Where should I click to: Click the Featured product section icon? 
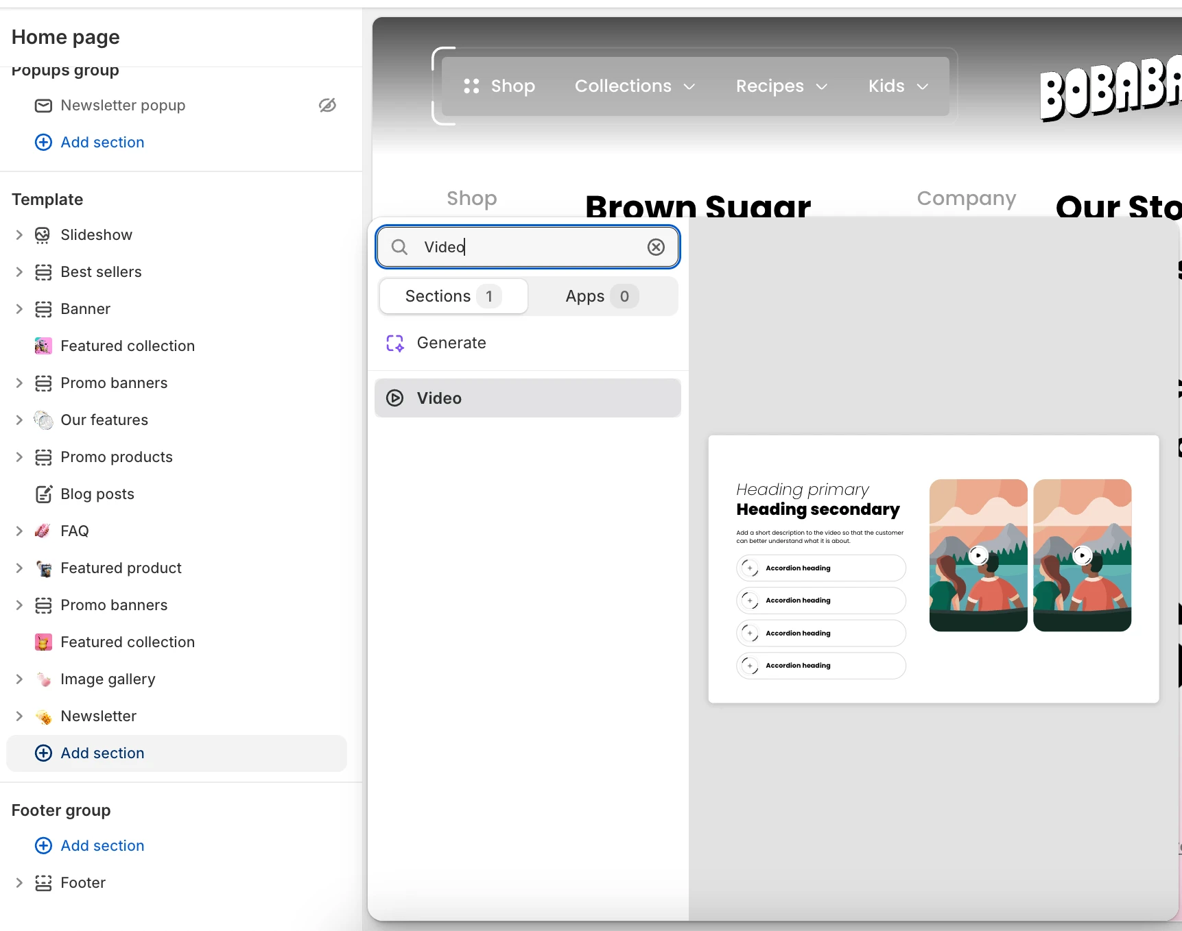(43, 568)
